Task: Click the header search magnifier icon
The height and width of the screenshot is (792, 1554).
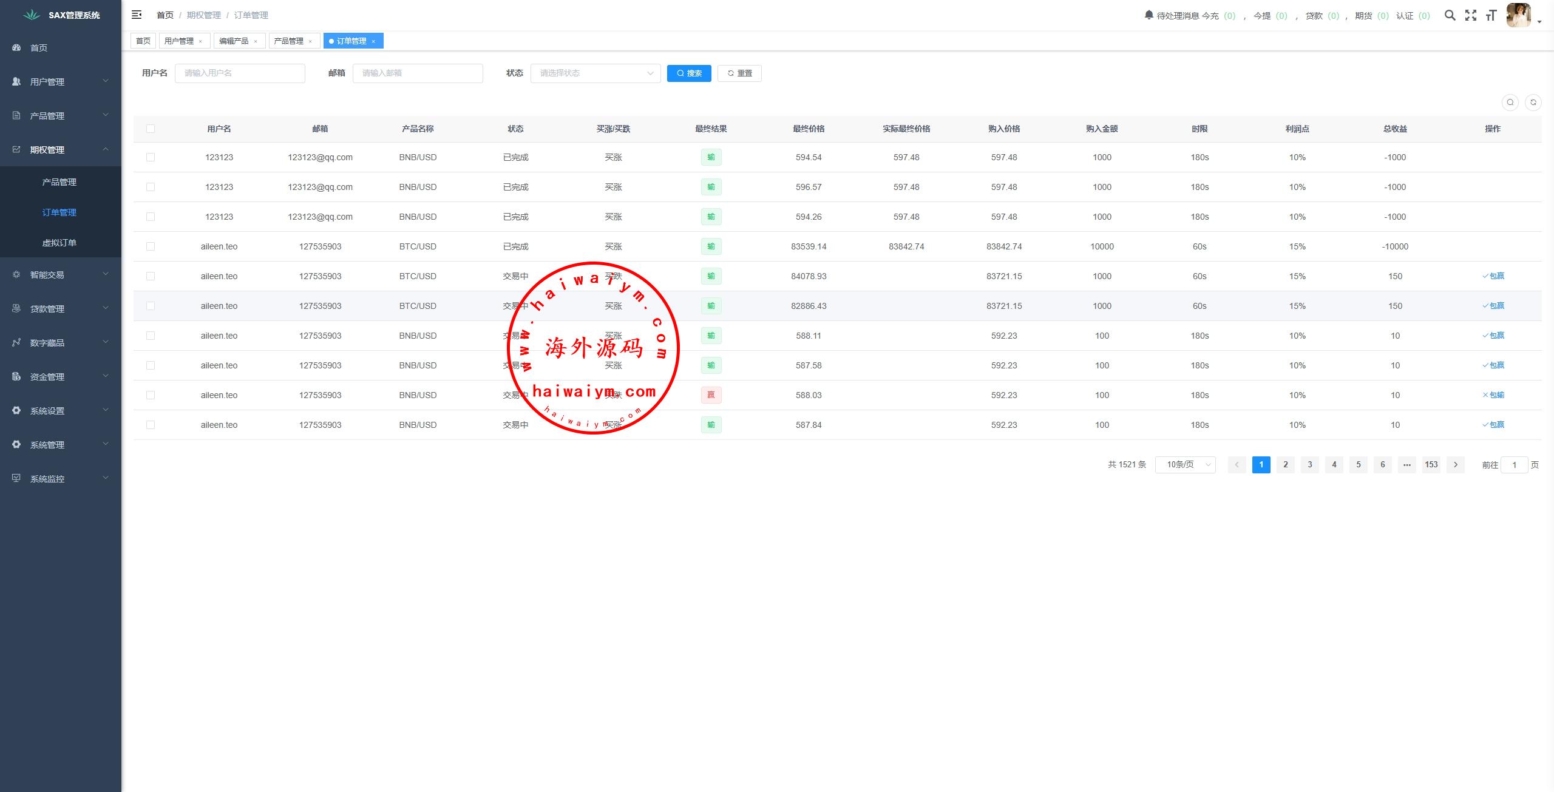Action: (1450, 15)
